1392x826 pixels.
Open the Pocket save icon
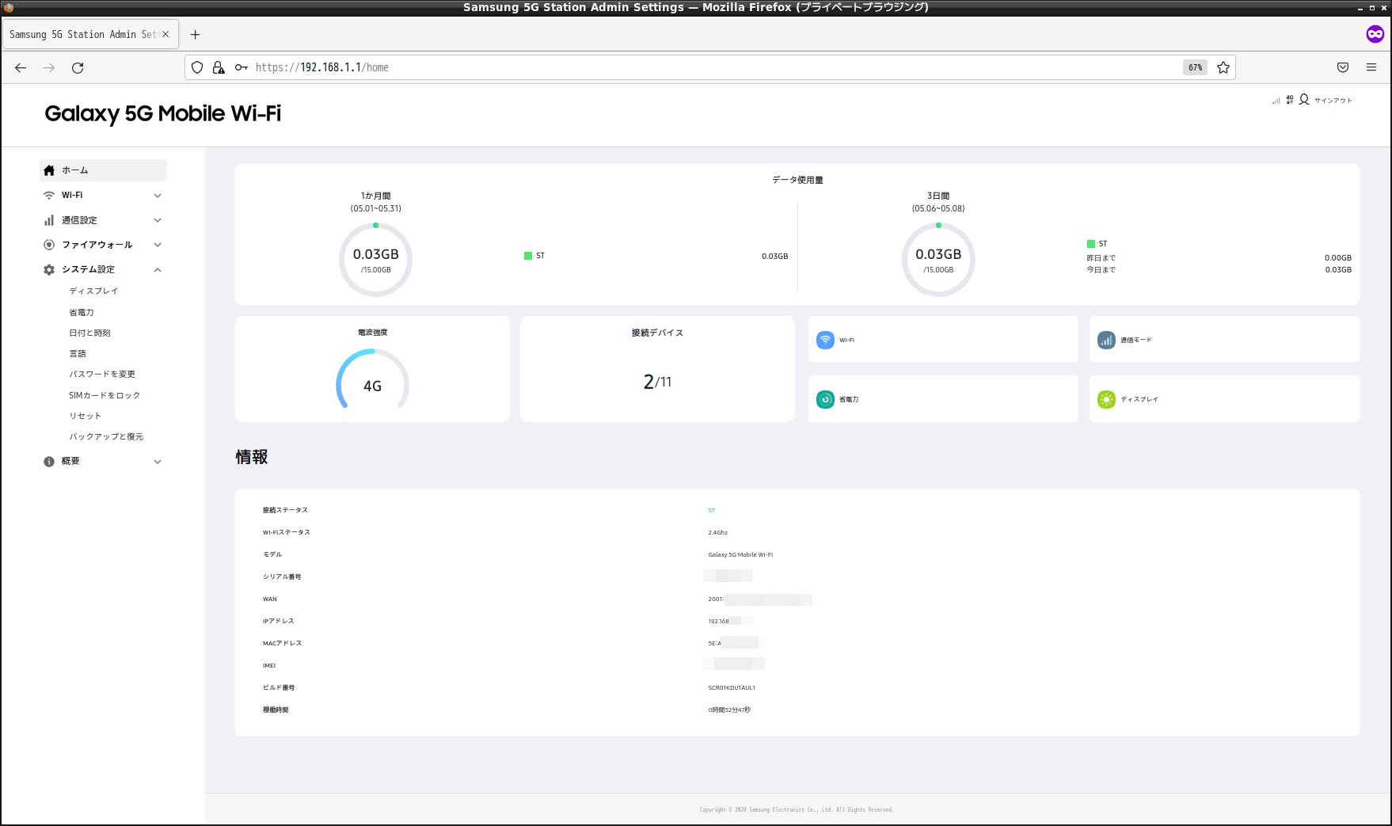[x=1343, y=68]
